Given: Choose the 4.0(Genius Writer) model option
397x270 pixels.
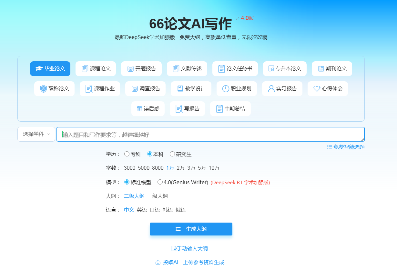Looking at the screenshot, I should pos(160,182).
